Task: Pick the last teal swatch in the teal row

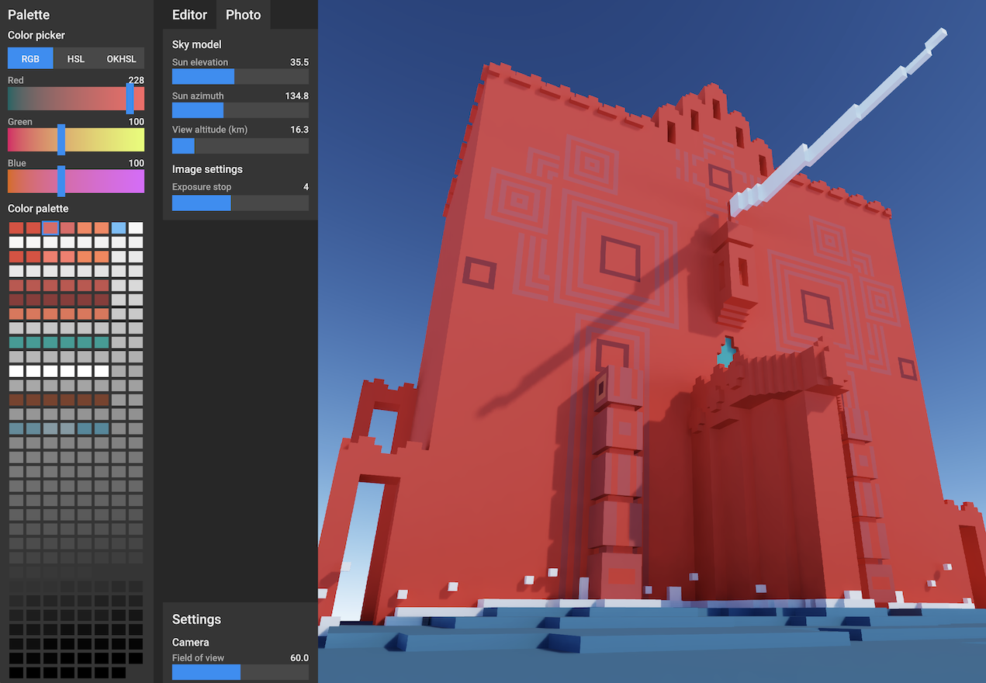Action: coord(102,342)
